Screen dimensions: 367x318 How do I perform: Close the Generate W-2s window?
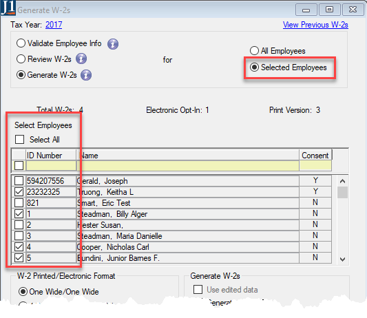click(353, 10)
